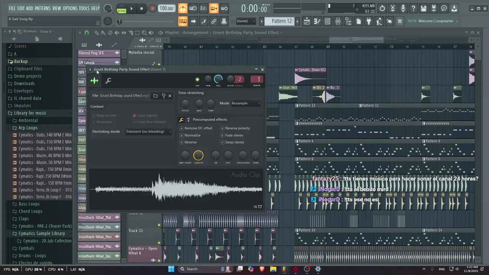Open the sampler window options arrow menu
This screenshot has width=489, height=275.
coord(90,70)
